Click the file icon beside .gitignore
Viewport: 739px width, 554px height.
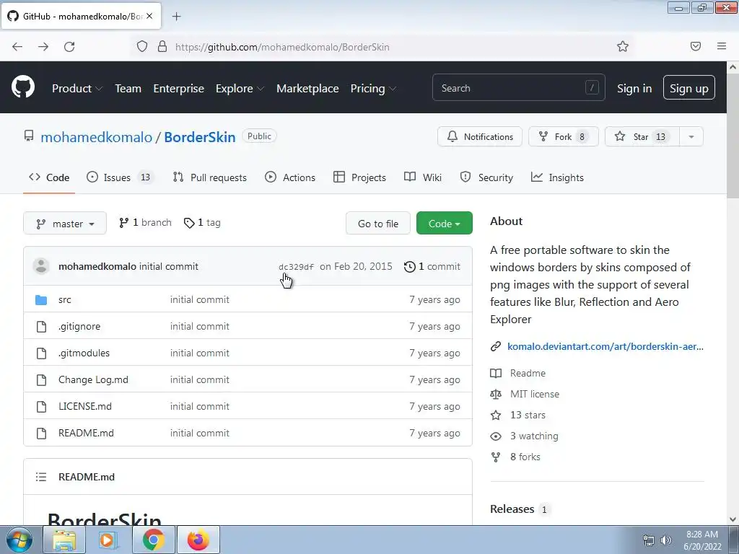tap(41, 327)
